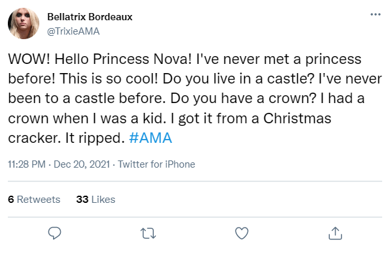390x257 pixels.
Task: Select the phrase "This is so cool!"
Action: click(x=109, y=78)
